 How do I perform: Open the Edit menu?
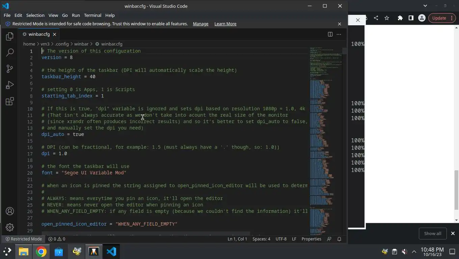(x=18, y=15)
